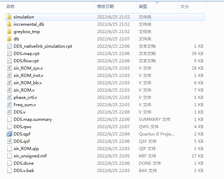224x179 pixels.
Task: Click the 'BAK 文件' type cell
Action: click(148, 170)
